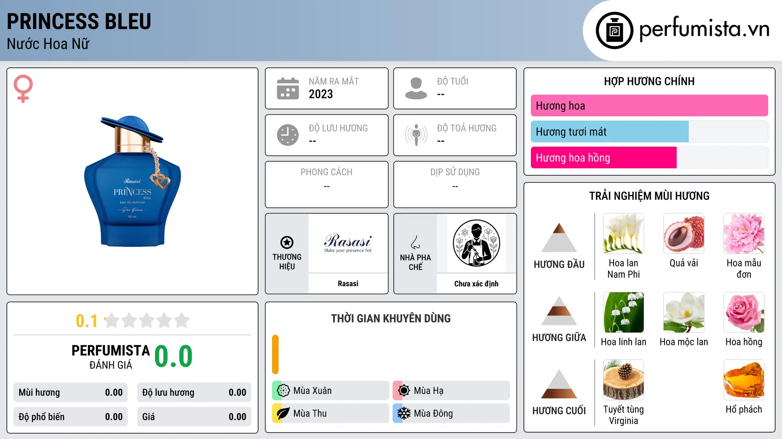Open the Hoa mẫu đơn note image
The image size is (782, 439).
click(744, 234)
